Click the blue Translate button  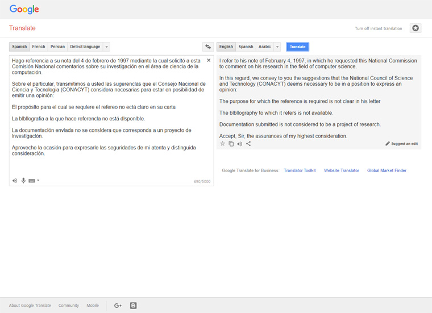[297, 47]
